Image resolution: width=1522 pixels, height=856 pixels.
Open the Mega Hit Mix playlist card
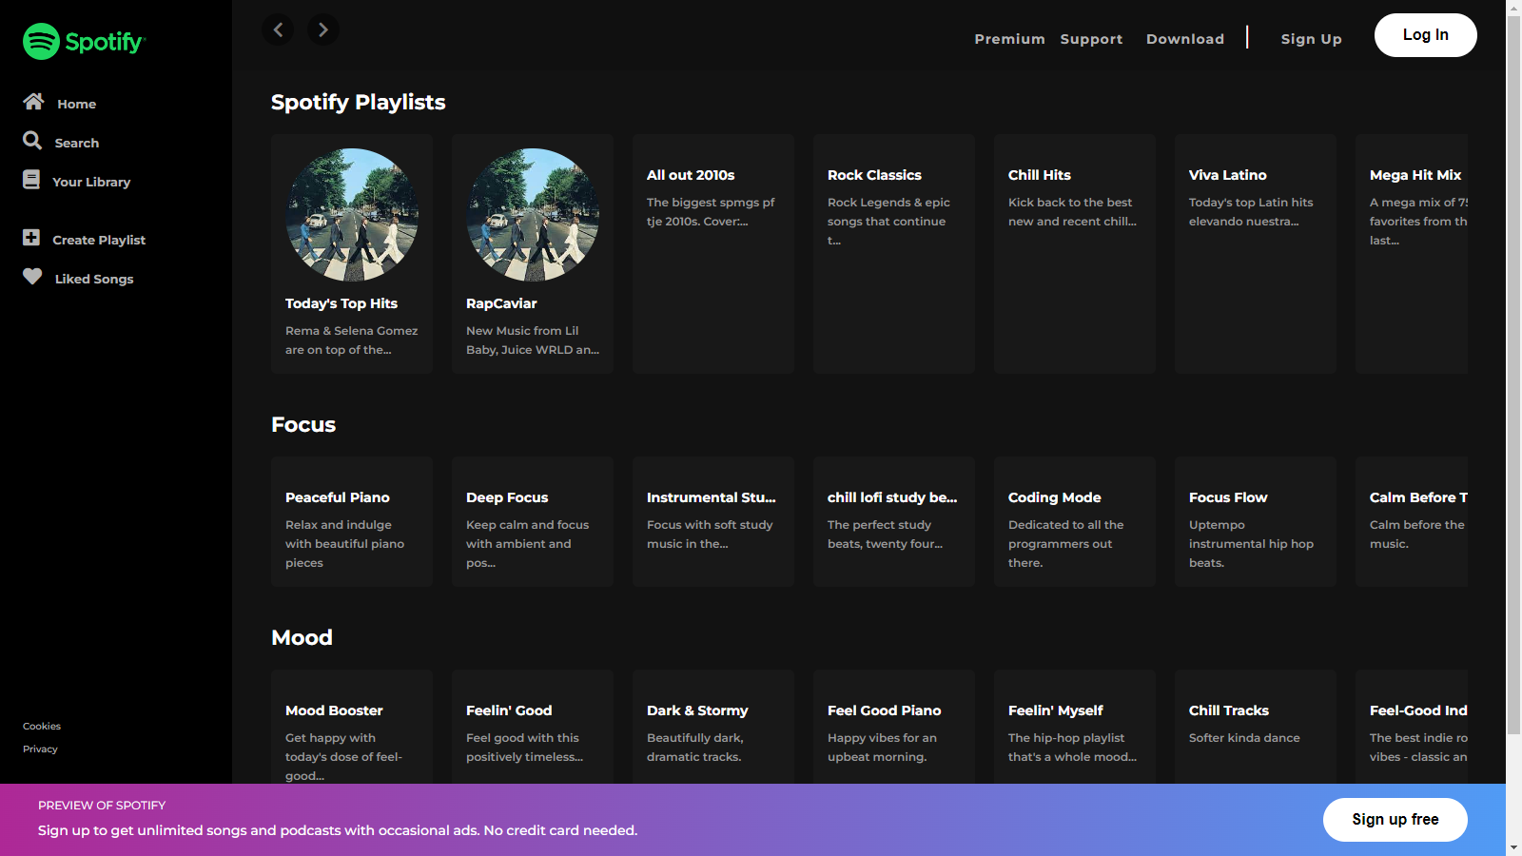pyautogui.click(x=1412, y=254)
